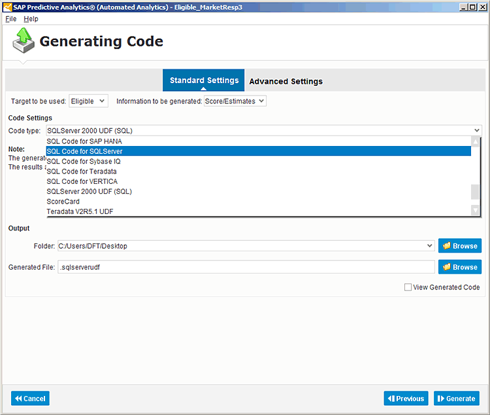Image resolution: width=490 pixels, height=415 pixels.
Task: Open the Target to be used dropdown
Action: 88,101
